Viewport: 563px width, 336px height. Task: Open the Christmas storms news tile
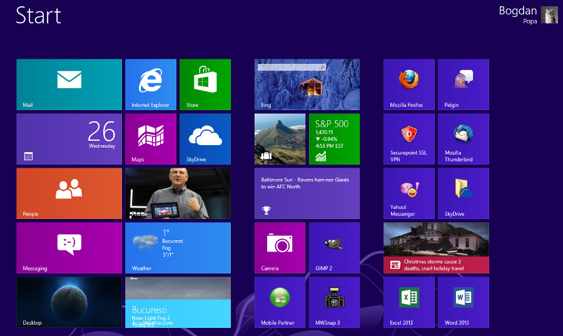point(436,248)
